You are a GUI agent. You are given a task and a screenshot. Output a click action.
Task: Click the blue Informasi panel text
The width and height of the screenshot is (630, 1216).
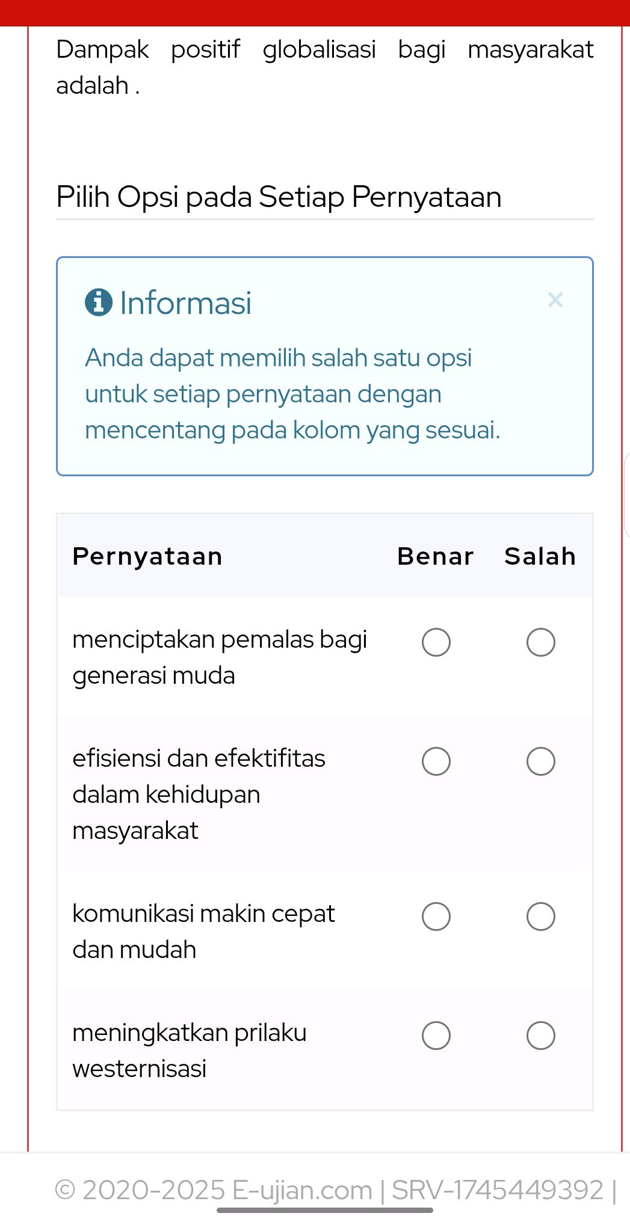click(294, 393)
